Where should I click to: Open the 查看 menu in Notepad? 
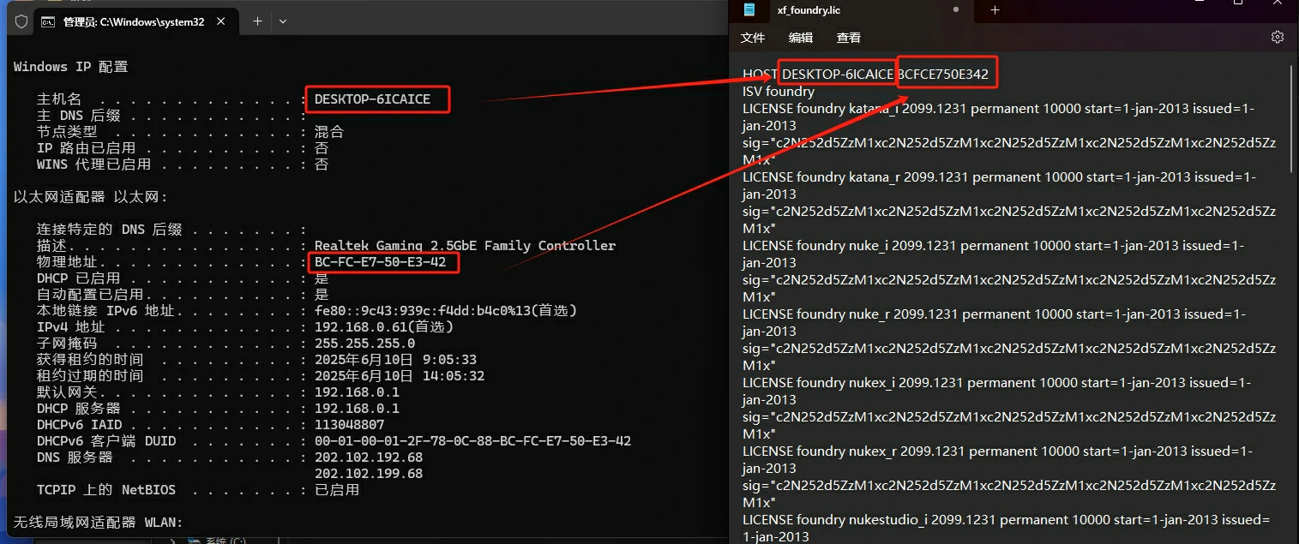pos(849,38)
